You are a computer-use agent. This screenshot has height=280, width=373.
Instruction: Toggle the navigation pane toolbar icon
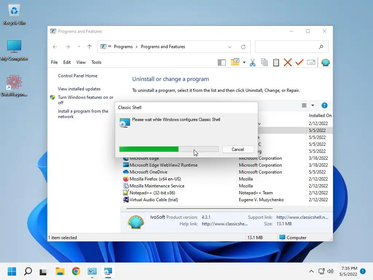pos(222,62)
